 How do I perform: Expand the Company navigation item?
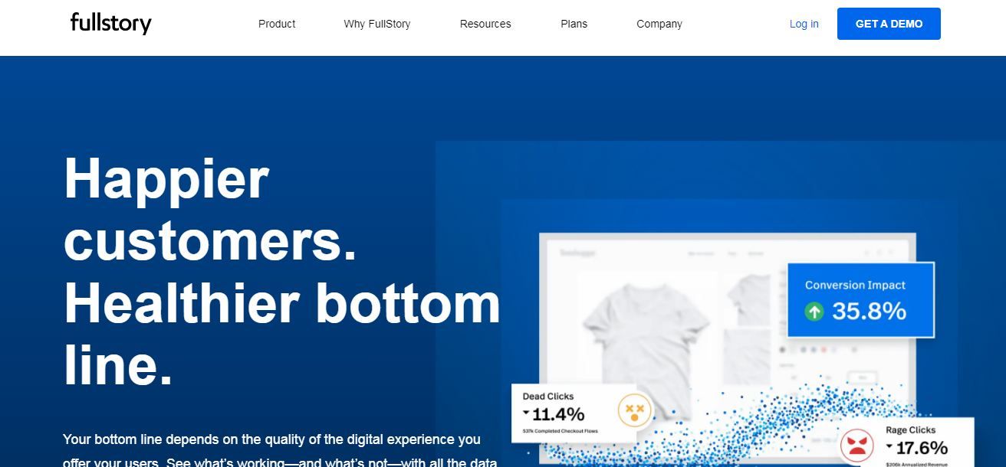(x=659, y=24)
